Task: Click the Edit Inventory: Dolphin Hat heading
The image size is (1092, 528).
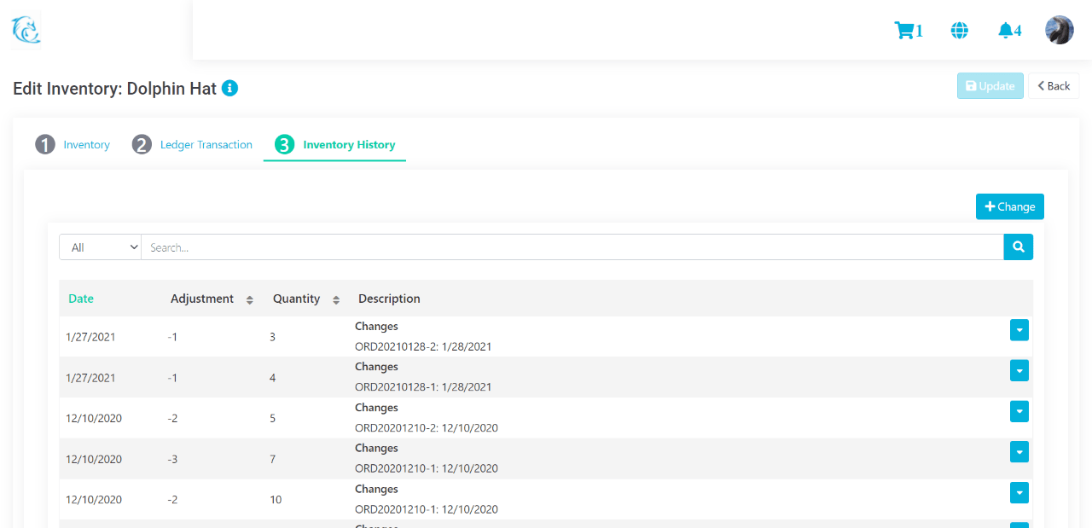Action: tap(115, 88)
